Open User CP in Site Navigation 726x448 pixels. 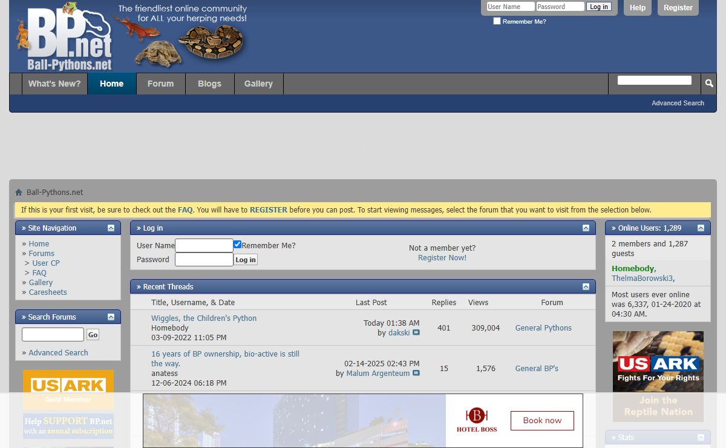click(46, 263)
